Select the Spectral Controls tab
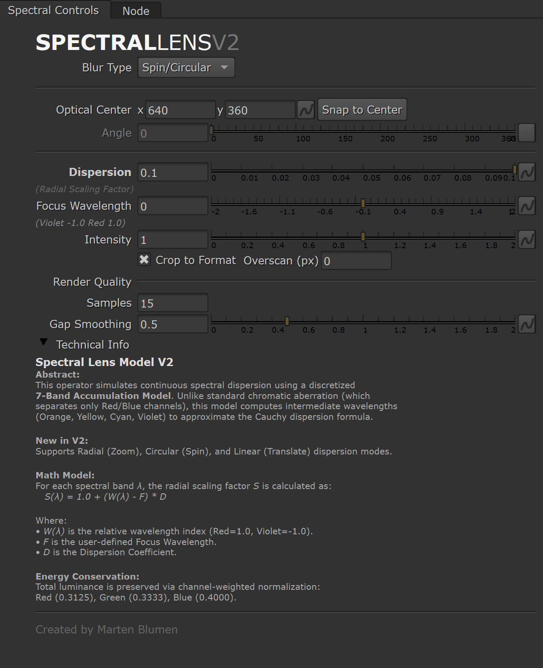Viewport: 543px width, 668px height. pyautogui.click(x=53, y=10)
